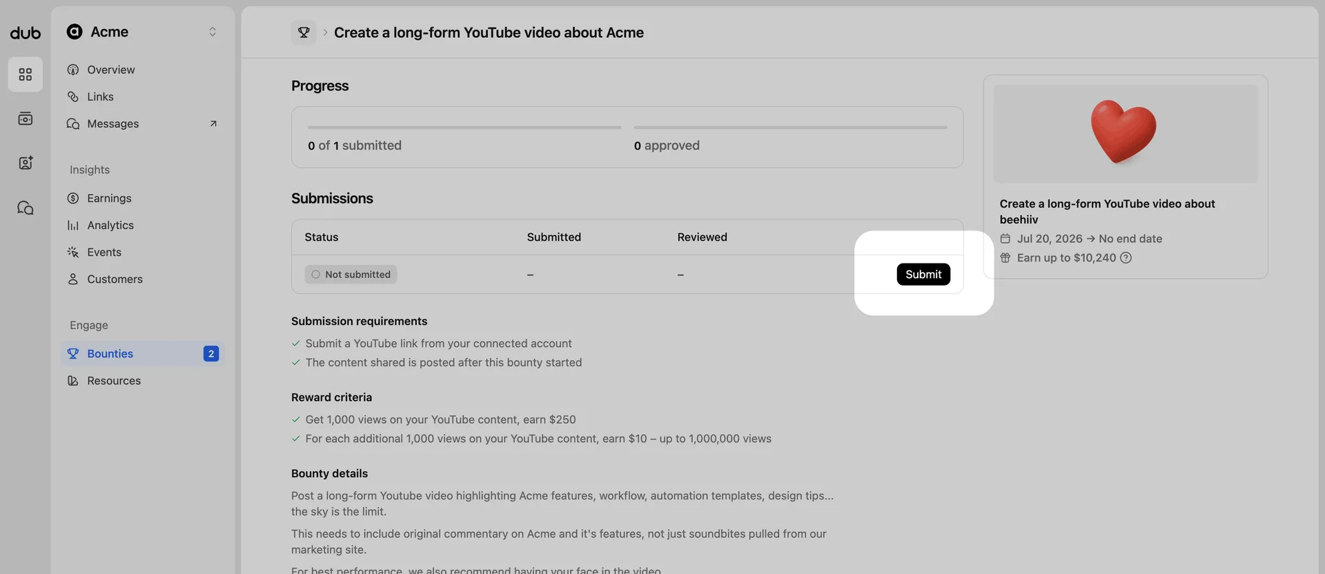Open the profile sparkle icon in left rail

(26, 163)
